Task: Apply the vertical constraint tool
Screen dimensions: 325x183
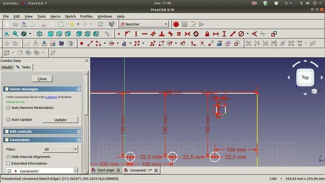Action: pos(136,34)
